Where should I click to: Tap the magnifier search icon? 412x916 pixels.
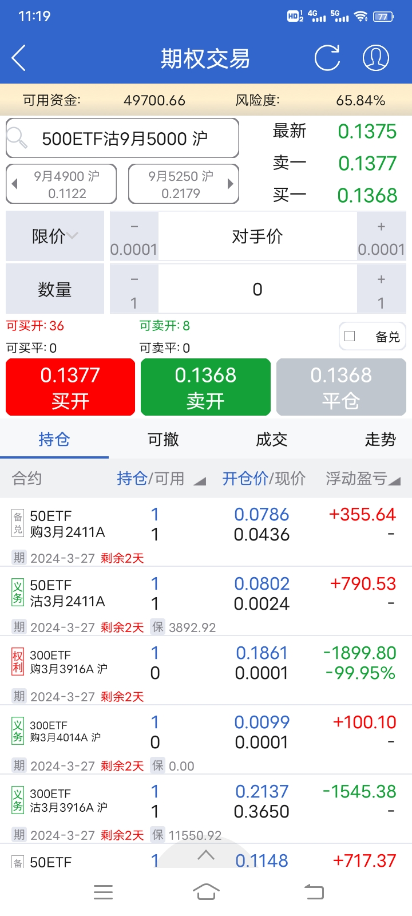[17, 137]
